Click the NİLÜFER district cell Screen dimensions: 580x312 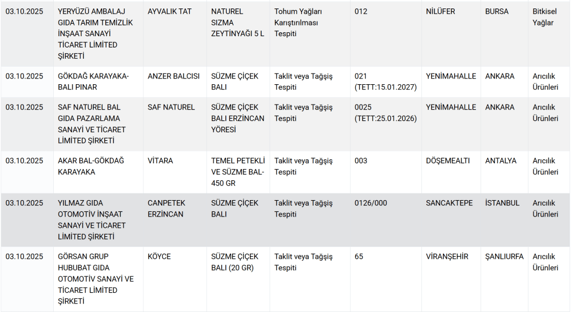tap(440, 11)
